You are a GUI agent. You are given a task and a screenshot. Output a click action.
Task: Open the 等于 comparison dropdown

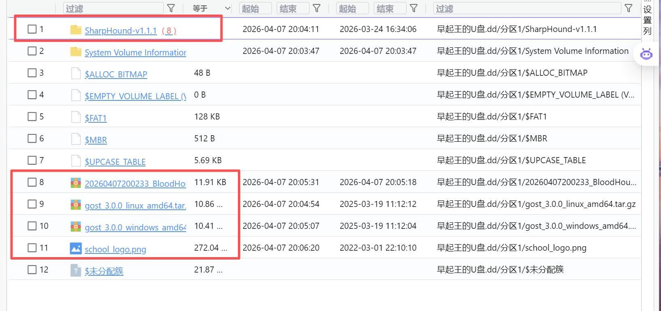coord(211,9)
